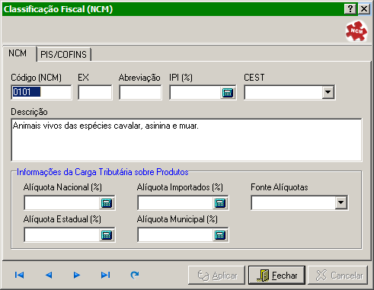
Task: Jump to last record arrow
Action: pos(105,275)
